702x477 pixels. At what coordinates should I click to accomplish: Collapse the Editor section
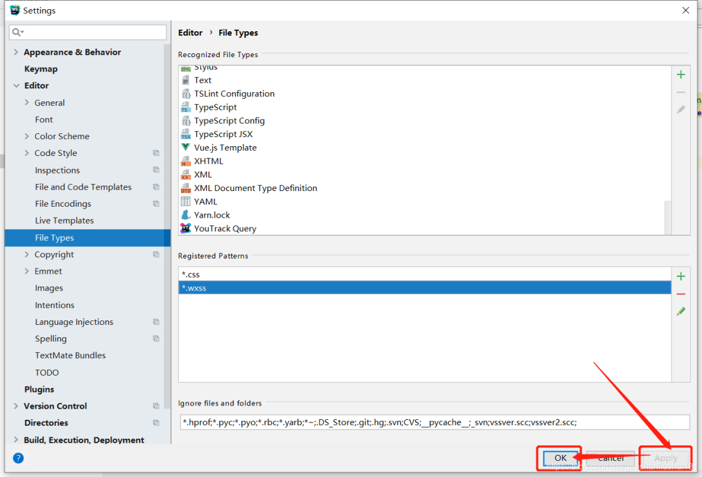point(16,86)
